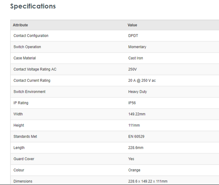This screenshot has height=185, width=219.
Task: Select the Contact Voltage Rating AC label
Action: point(35,69)
